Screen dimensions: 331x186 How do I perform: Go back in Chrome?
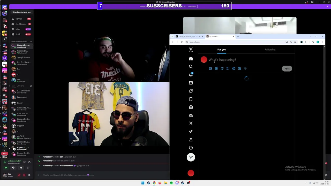pyautogui.click(x=172, y=42)
